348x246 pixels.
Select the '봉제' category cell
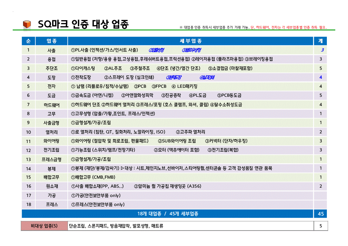coord(52,168)
